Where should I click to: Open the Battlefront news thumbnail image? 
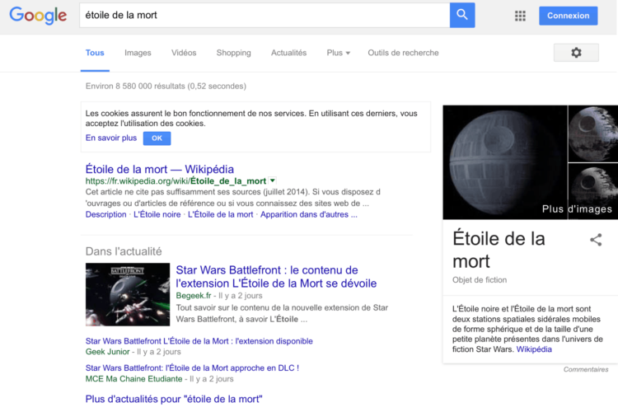tap(128, 294)
